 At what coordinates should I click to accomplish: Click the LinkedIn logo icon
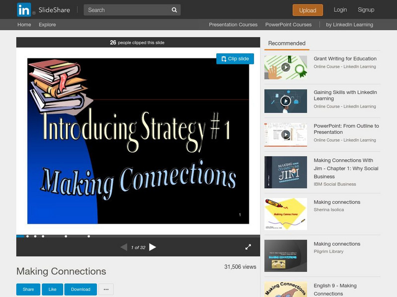(24, 10)
